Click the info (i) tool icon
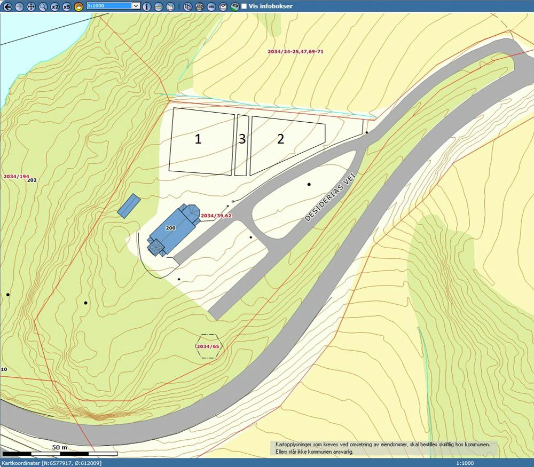The height and width of the screenshot is (467, 534). pos(146,6)
